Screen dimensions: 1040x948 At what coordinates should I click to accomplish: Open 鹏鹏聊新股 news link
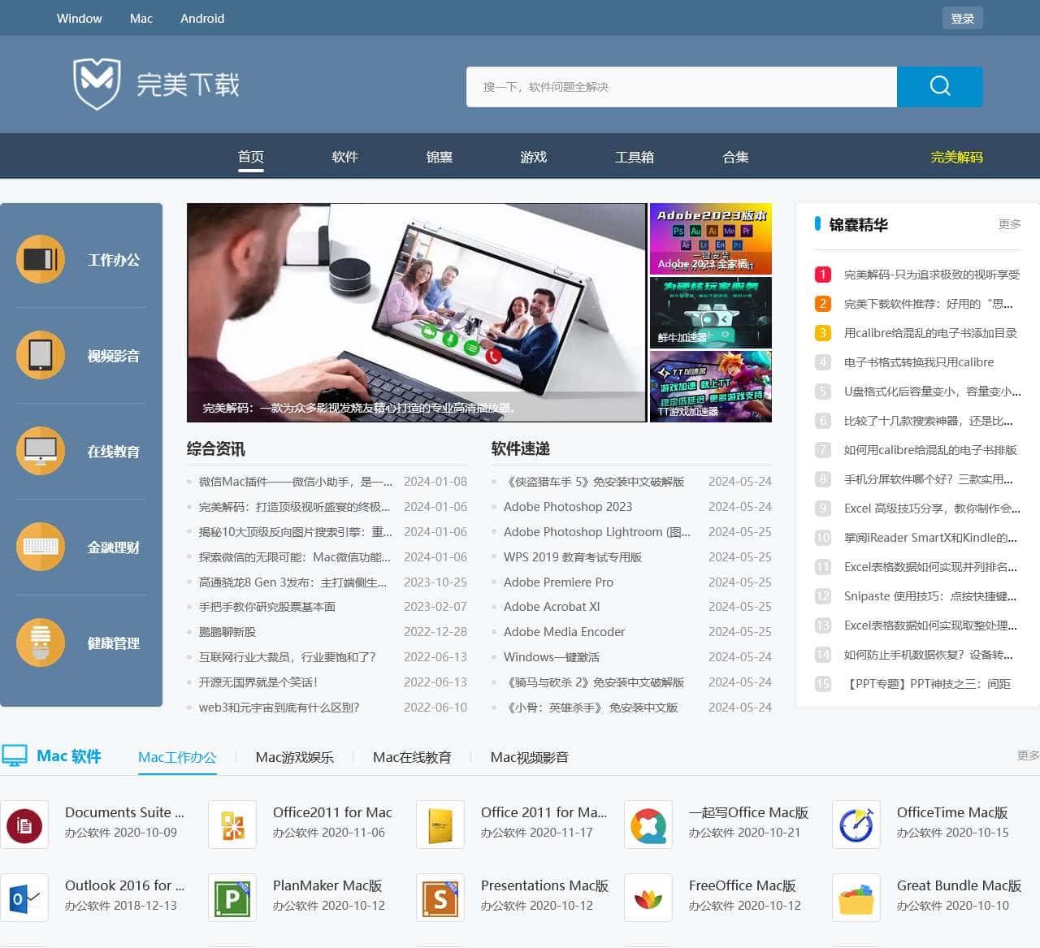(227, 632)
